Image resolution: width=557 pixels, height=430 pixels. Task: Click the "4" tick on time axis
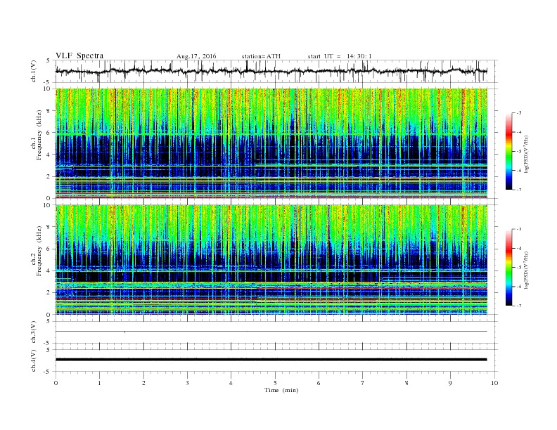click(231, 383)
